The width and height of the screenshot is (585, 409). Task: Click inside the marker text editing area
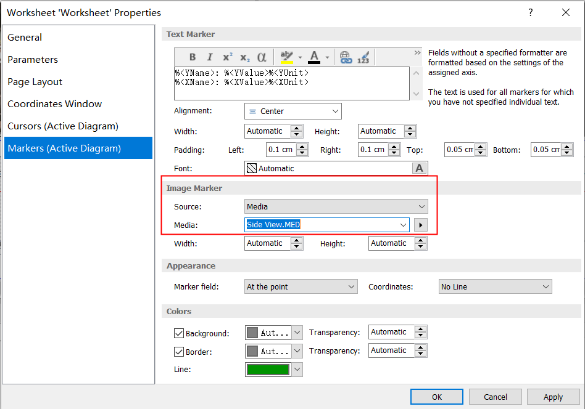coord(292,83)
